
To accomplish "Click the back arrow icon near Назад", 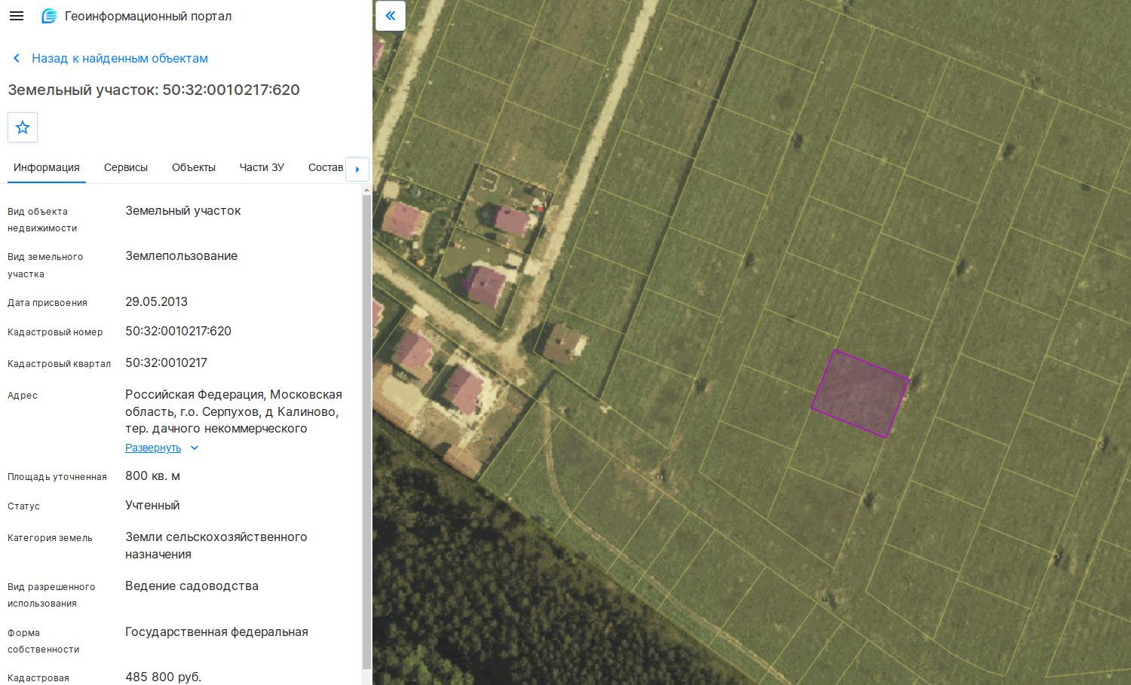I will pos(17,58).
